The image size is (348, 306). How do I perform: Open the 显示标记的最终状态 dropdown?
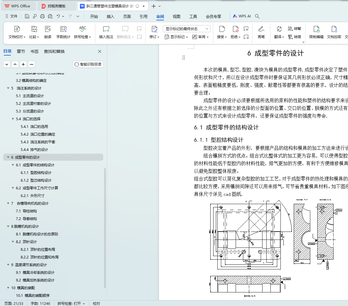point(187,29)
